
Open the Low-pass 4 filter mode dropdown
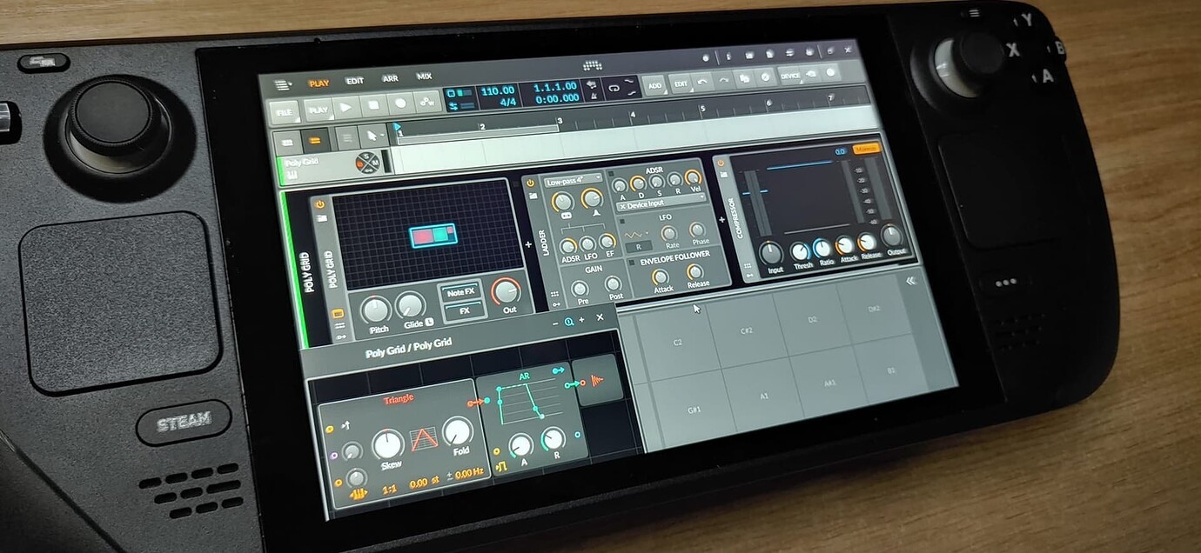573,180
